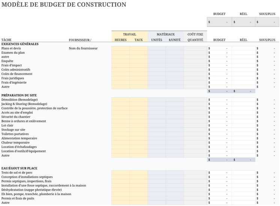Screen dimensions: 280x206
Task: Click the $/UNITÉ cell for 'Toilettes portatives'
Action: (x=175, y=134)
